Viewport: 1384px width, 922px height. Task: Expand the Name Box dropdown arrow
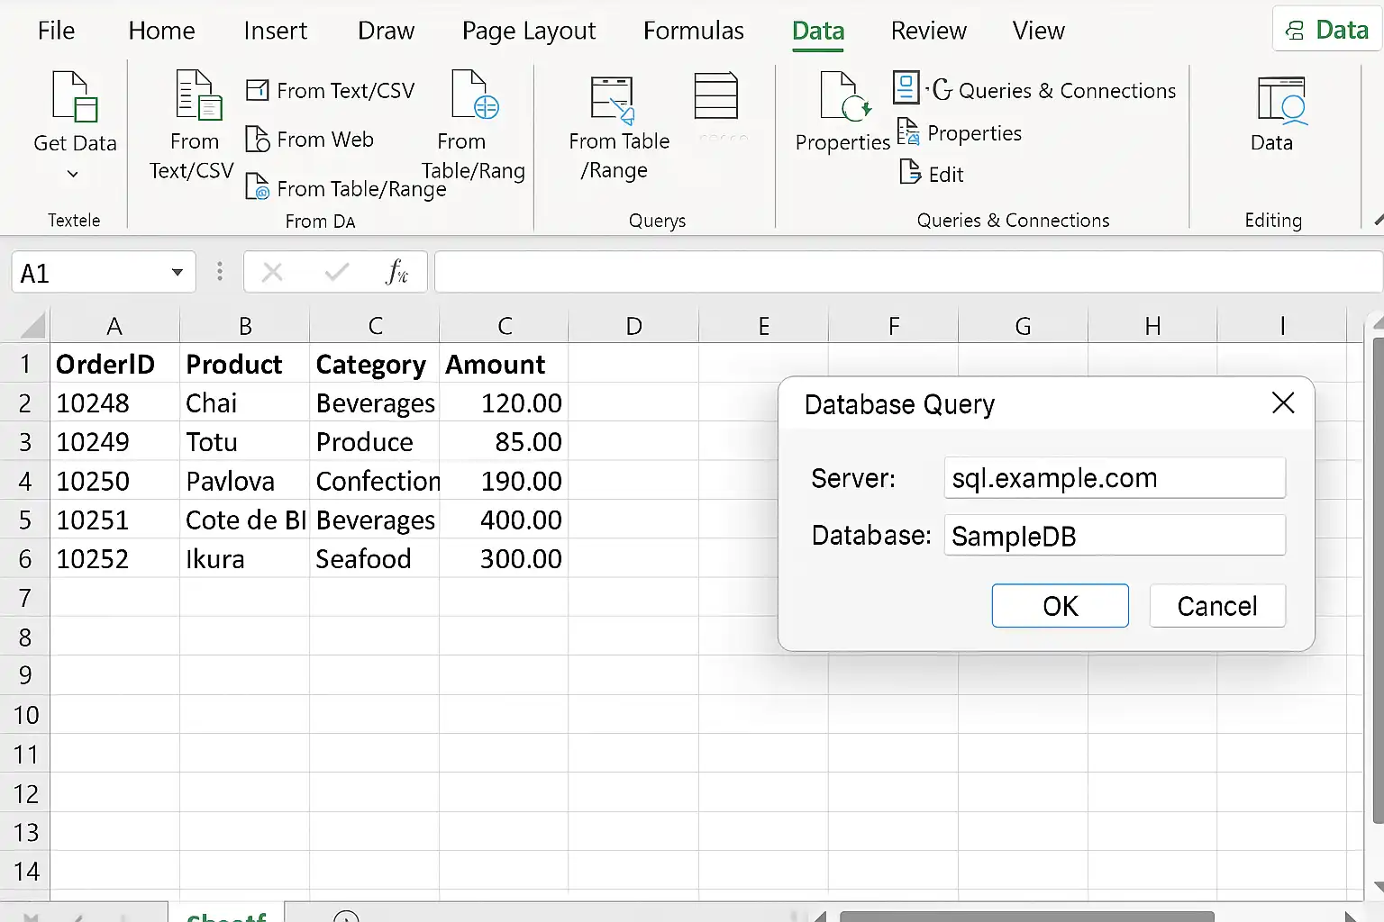(x=178, y=273)
